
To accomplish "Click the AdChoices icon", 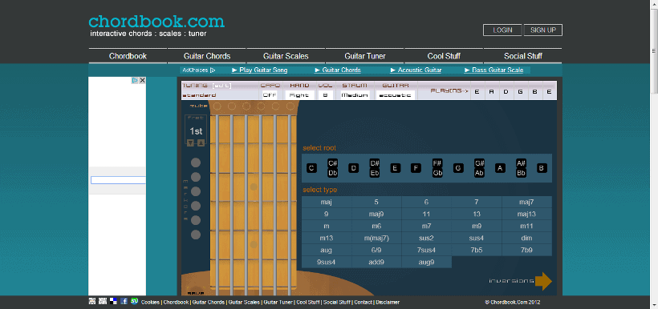I will point(213,70).
